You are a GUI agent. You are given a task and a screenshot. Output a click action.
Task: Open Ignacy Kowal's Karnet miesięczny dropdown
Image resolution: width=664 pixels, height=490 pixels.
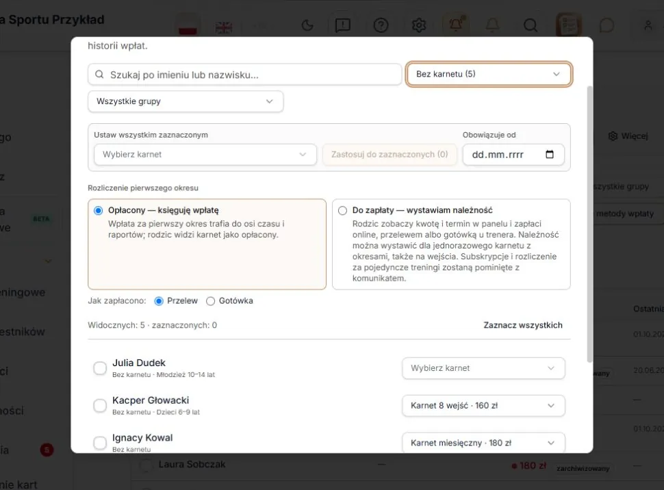click(483, 443)
